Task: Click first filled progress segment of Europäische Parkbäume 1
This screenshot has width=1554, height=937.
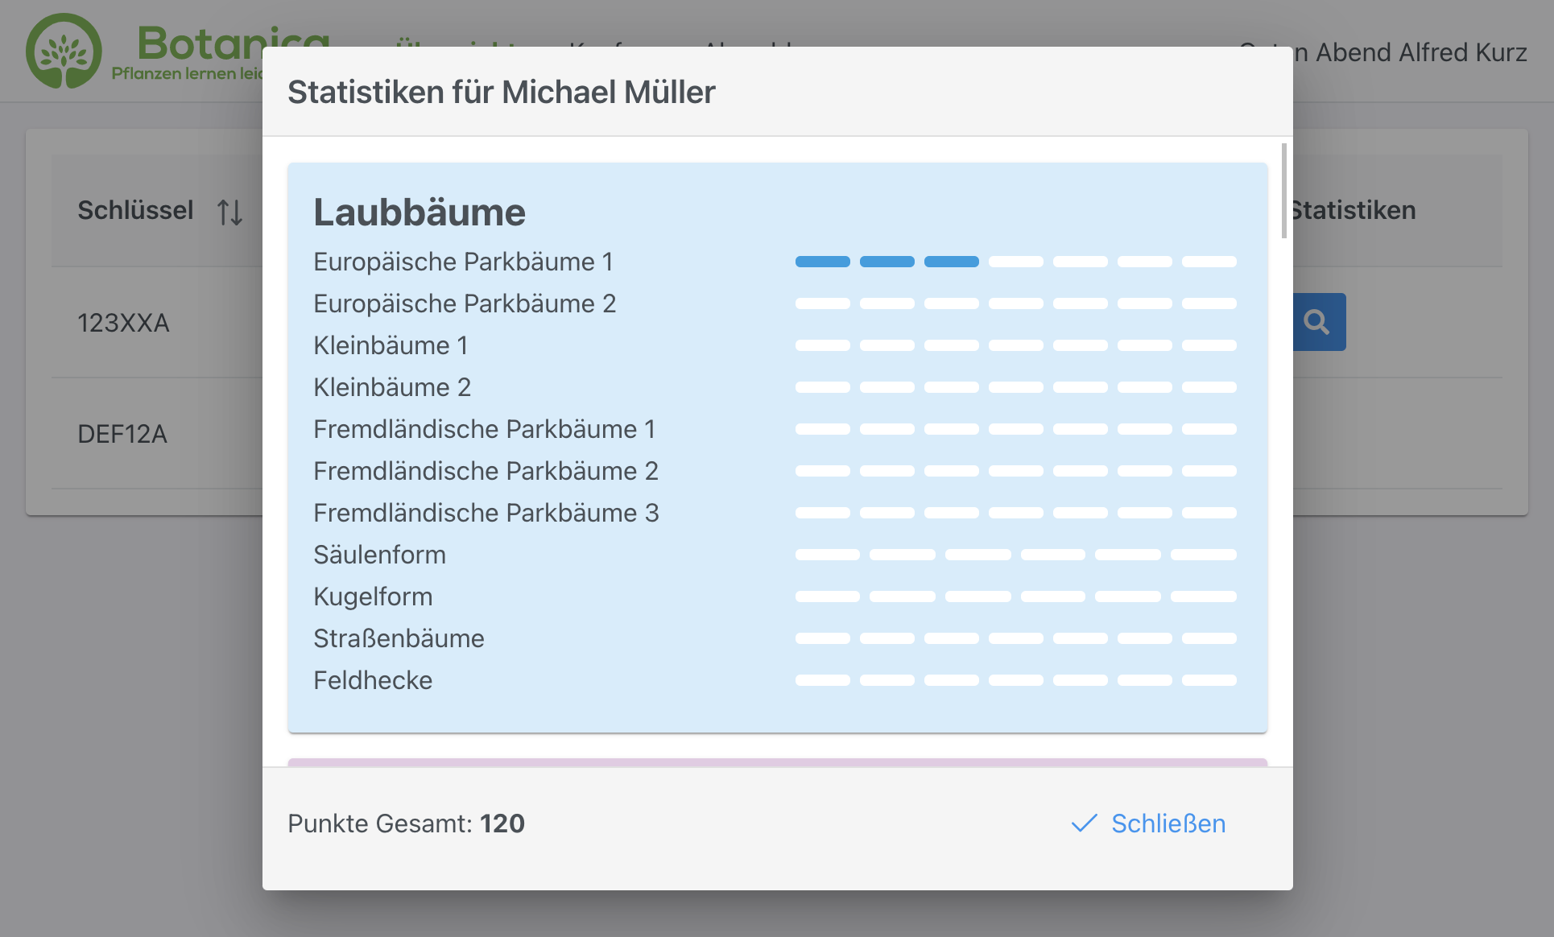Action: pyautogui.click(x=822, y=262)
